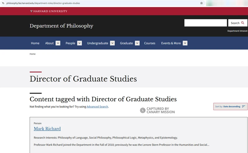
Task: Click inside the site search field
Action: pyautogui.click(x=206, y=23)
